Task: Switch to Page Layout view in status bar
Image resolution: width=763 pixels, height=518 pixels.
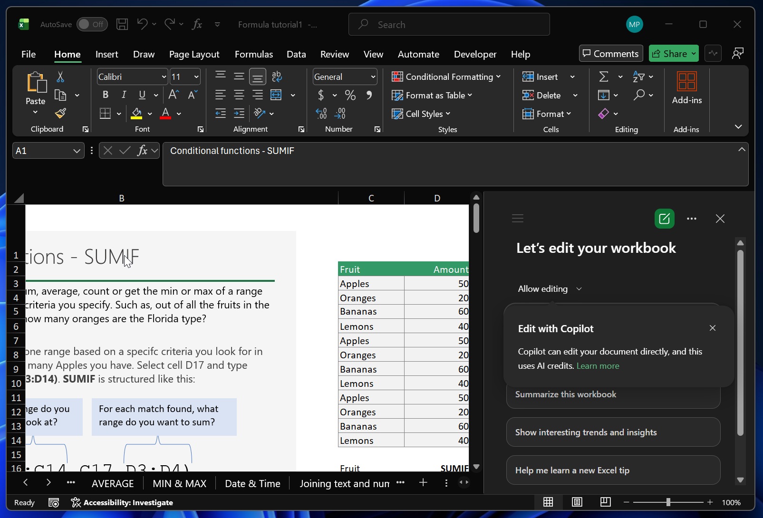Action: (577, 502)
